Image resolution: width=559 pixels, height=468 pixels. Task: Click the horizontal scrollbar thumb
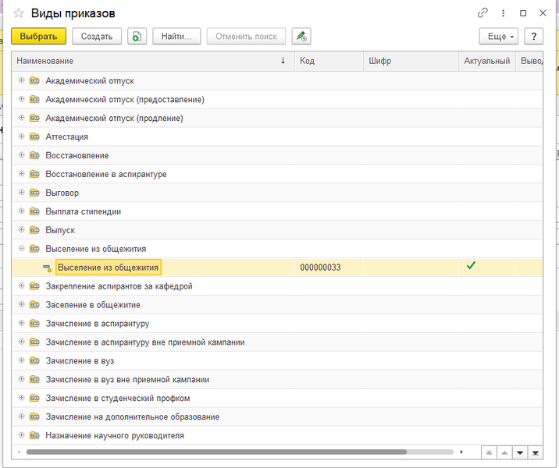216,452
